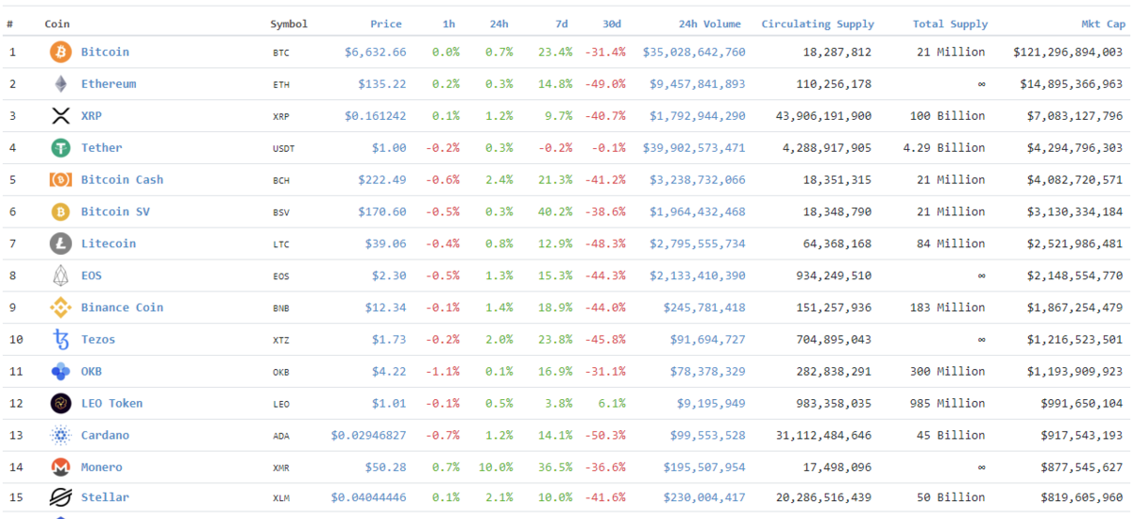The image size is (1133, 519).
Task: Sort table by Price column header
Action: (386, 24)
